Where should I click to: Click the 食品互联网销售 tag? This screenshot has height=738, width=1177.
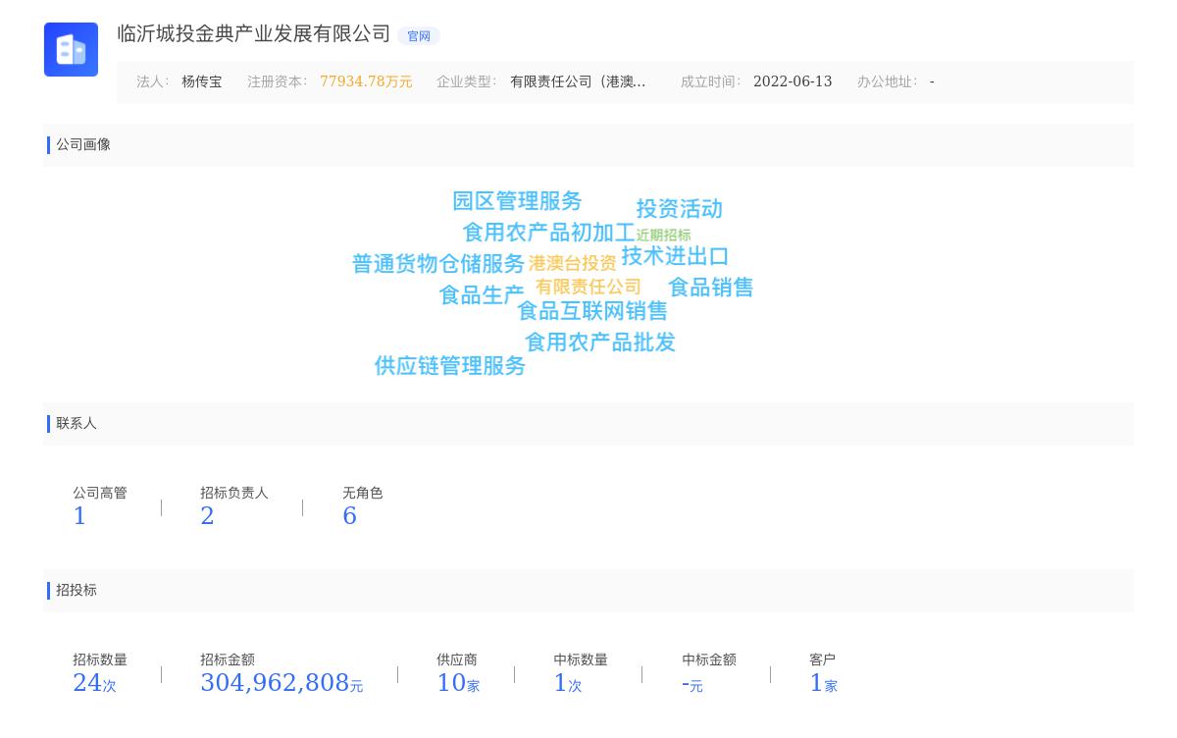click(592, 311)
